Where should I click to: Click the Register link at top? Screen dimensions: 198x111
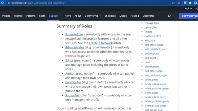coord(188,9)
